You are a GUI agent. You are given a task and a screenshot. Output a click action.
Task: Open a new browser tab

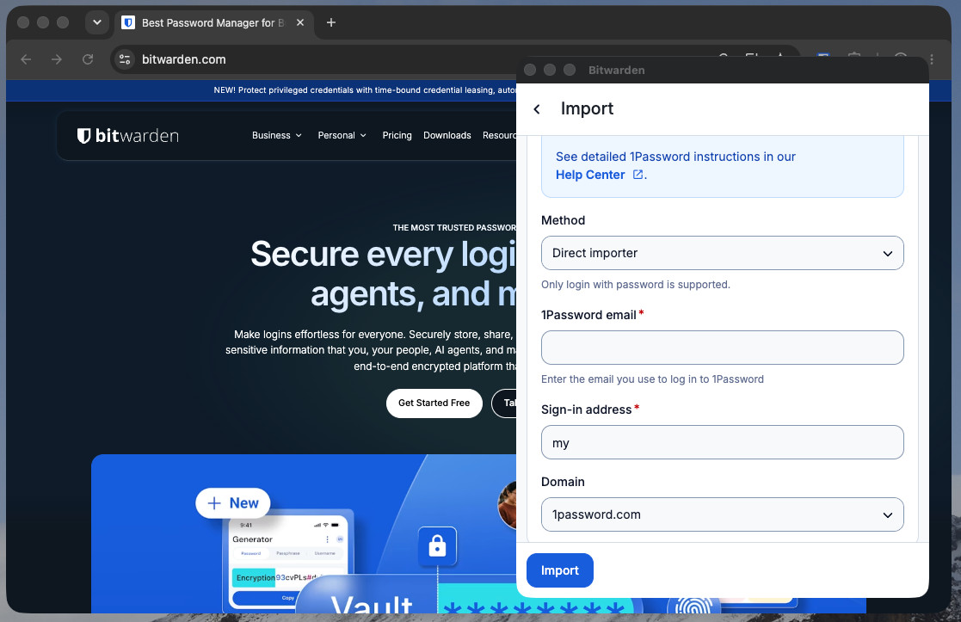coord(331,22)
